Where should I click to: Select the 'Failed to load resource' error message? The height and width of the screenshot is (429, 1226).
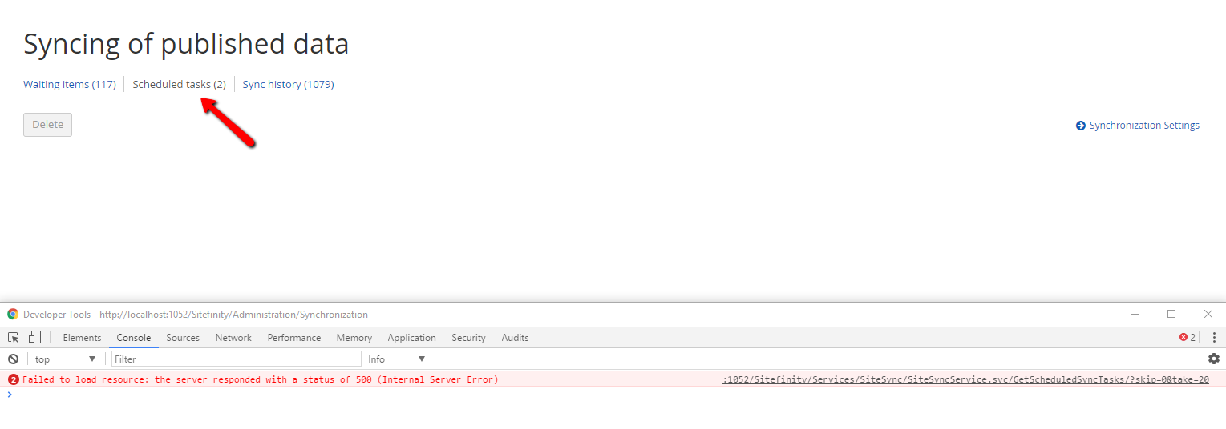(261, 379)
